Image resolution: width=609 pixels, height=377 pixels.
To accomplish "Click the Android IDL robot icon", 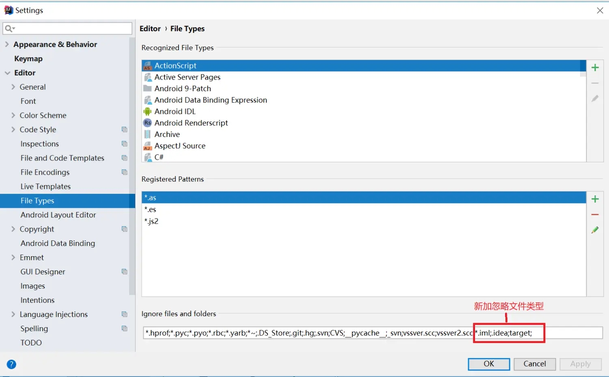I will point(148,111).
